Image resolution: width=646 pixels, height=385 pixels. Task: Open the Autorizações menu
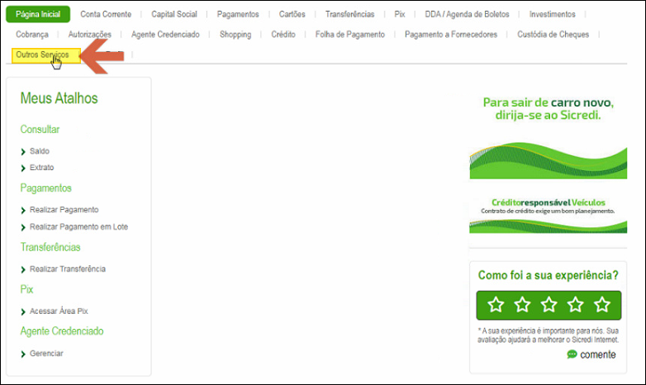click(x=90, y=34)
